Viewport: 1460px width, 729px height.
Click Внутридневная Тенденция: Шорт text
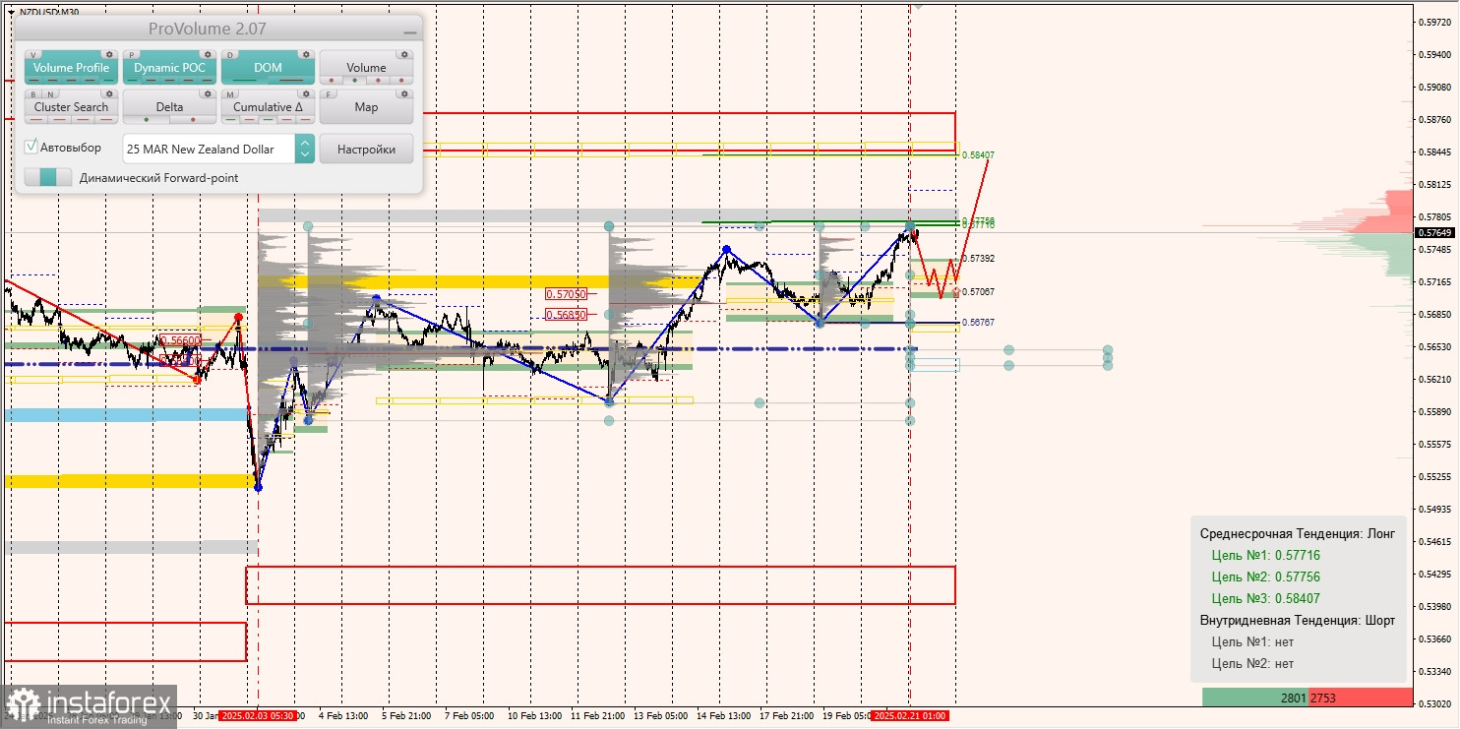pos(1297,620)
